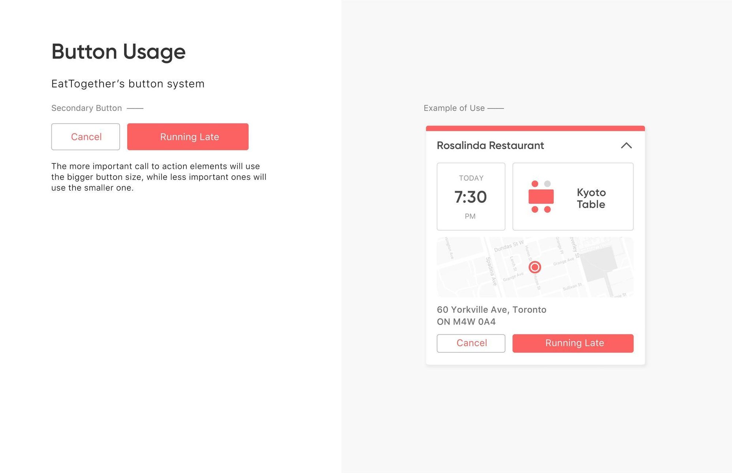Click the red table seating icon

[541, 196]
